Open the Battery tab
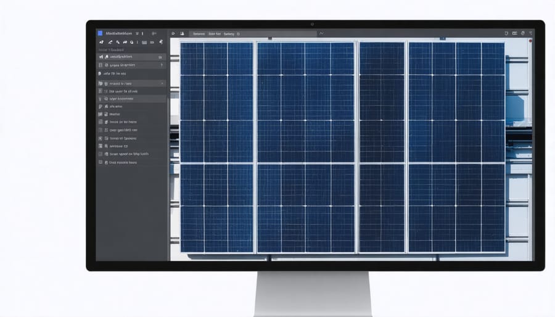 point(229,34)
